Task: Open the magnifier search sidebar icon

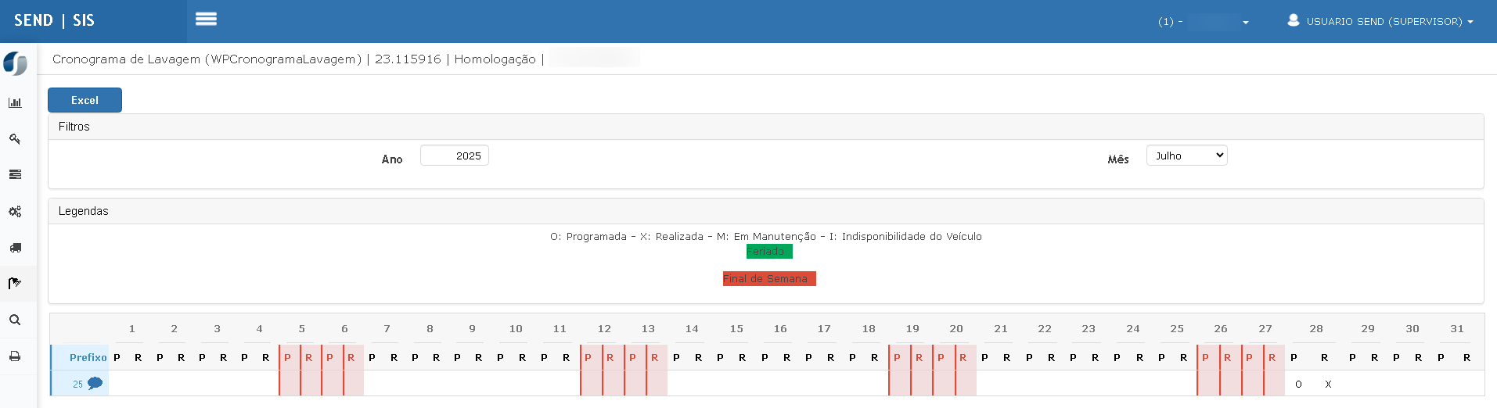Action: click(15, 320)
